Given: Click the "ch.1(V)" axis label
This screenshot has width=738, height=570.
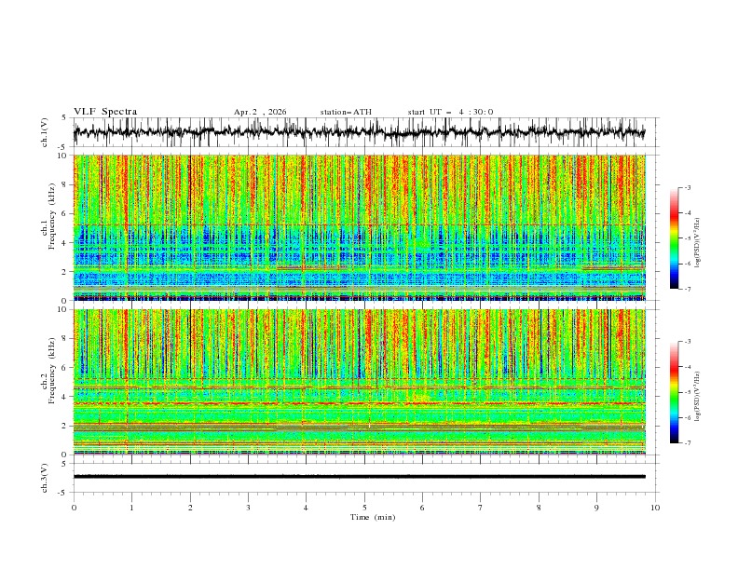Looking at the screenshot, I should coord(45,132).
